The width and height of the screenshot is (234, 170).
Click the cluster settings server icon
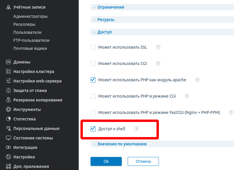8,72
